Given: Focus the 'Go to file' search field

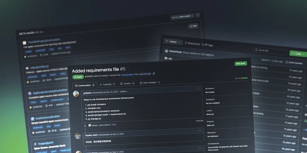Looking at the screenshot, I should [x=270, y=51].
